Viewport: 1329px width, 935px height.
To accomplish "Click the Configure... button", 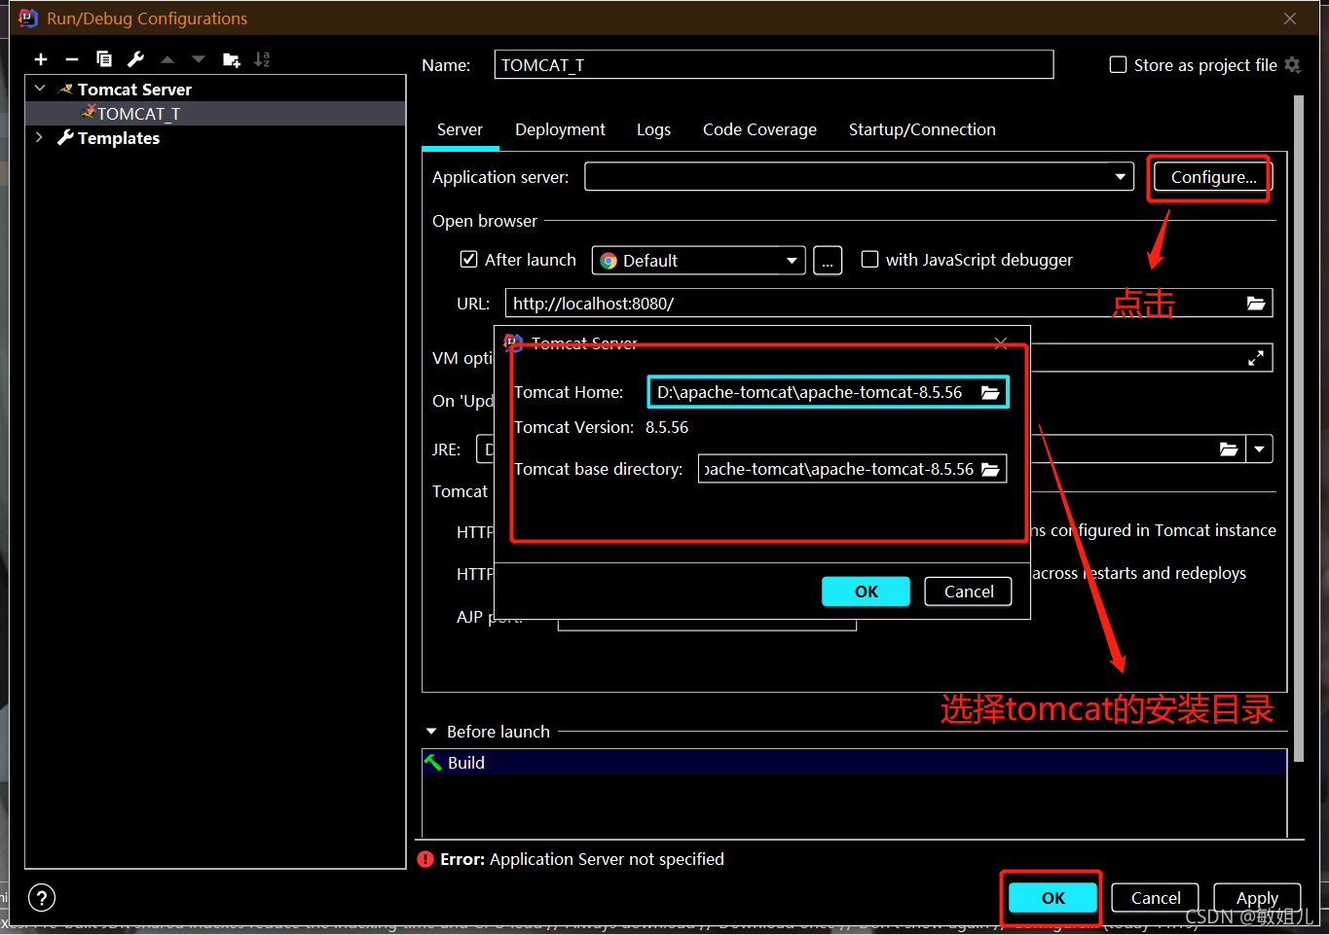I will click(x=1213, y=177).
